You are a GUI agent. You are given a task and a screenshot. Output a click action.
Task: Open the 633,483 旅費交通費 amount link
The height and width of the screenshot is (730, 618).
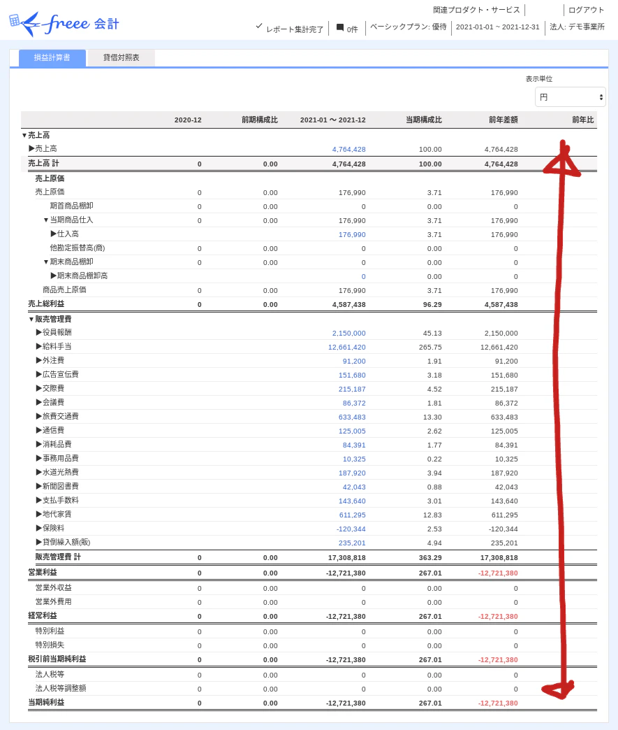tap(352, 417)
